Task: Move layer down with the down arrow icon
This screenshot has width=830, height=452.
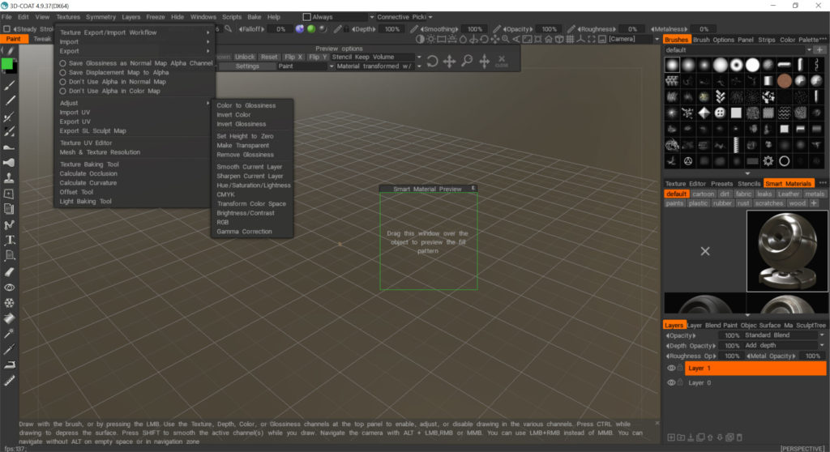Action: [720, 437]
